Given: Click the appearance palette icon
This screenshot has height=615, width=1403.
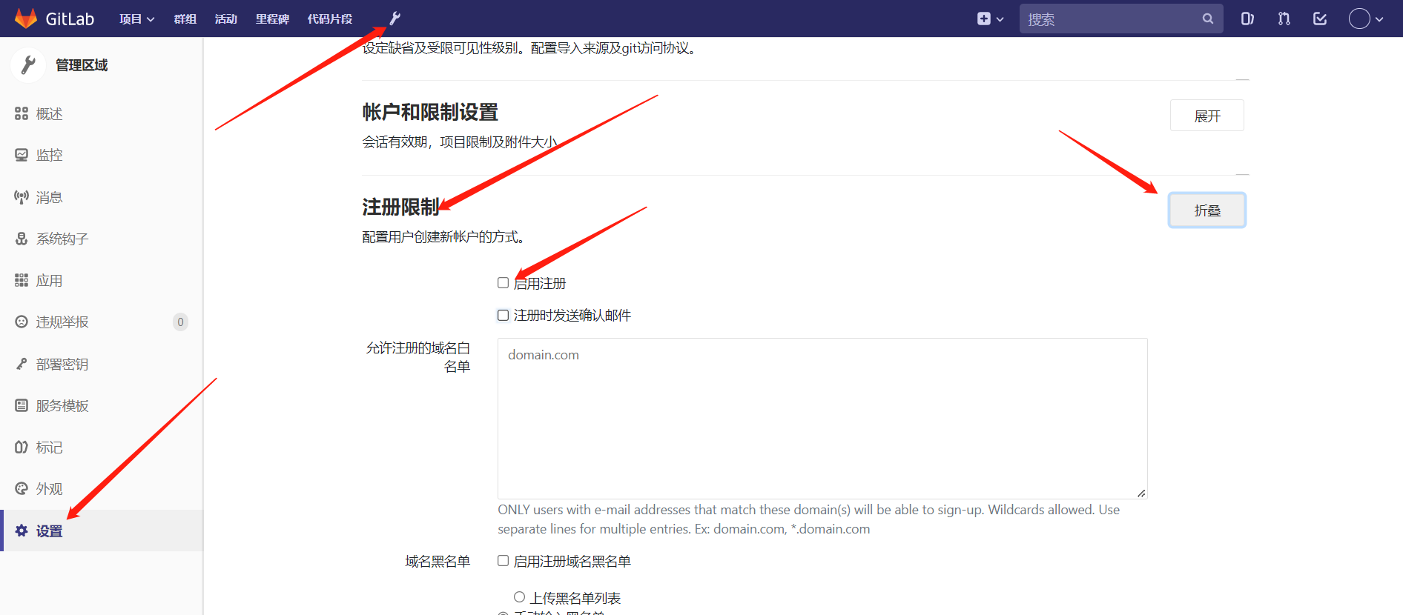Looking at the screenshot, I should coord(22,488).
